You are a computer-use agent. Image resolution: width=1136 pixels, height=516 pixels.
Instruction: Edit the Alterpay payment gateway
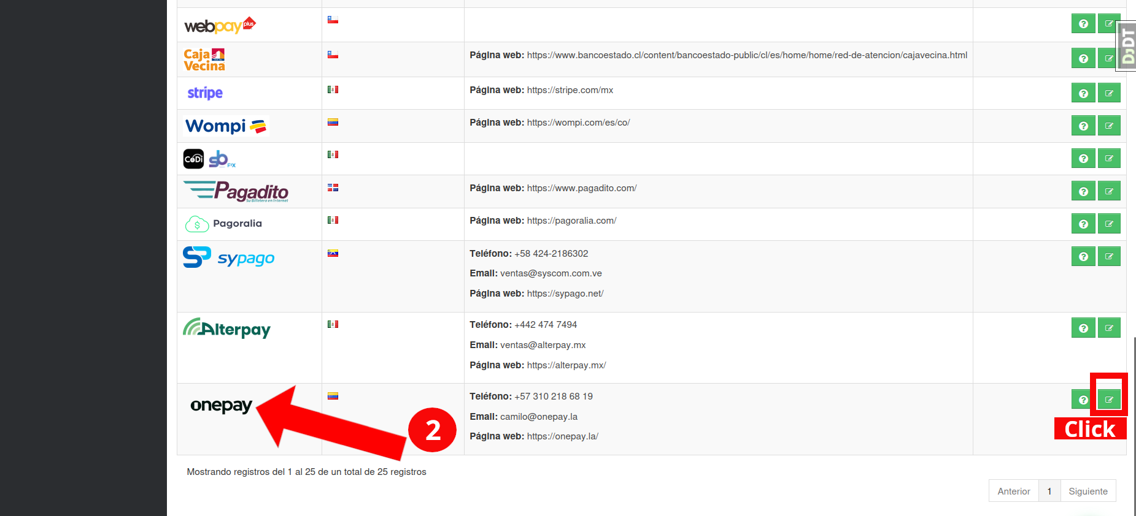[x=1109, y=328]
